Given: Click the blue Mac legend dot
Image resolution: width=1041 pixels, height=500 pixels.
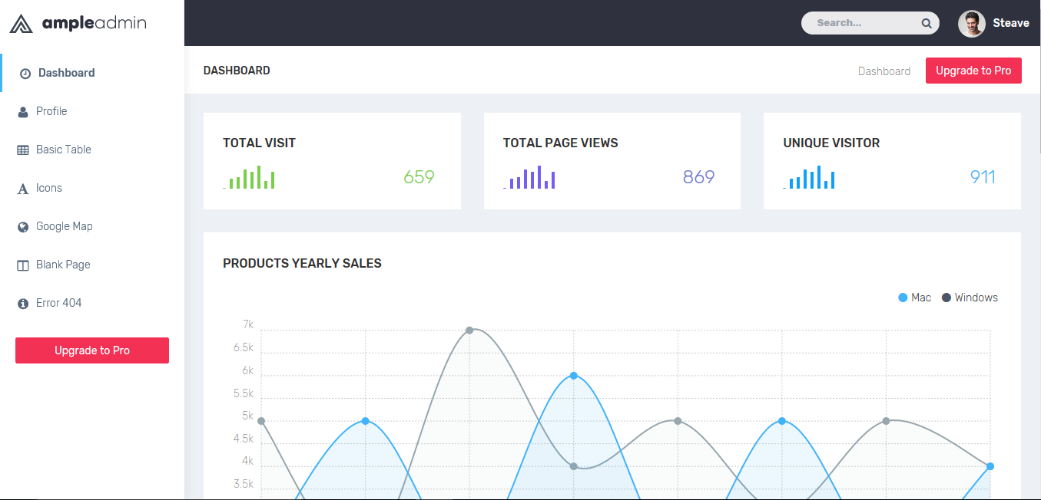Looking at the screenshot, I should coord(903,298).
